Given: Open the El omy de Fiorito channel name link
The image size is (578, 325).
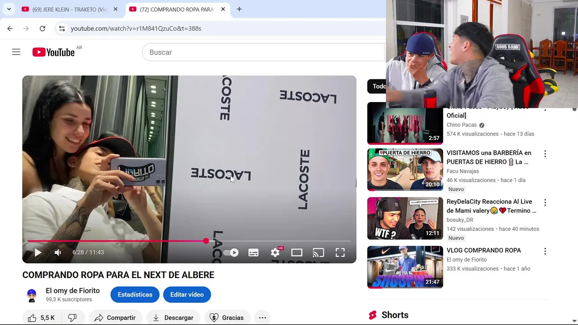Looking at the screenshot, I should coord(73,291).
